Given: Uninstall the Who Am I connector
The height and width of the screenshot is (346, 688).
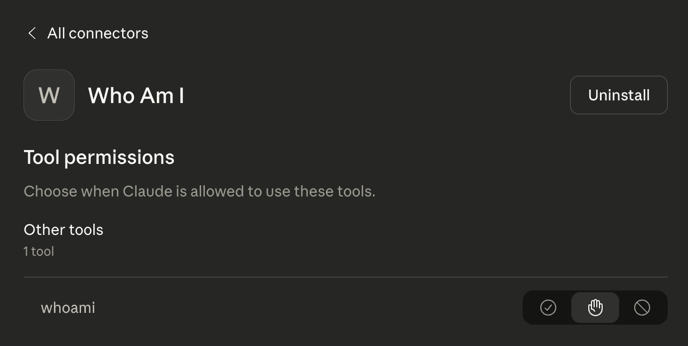Looking at the screenshot, I should (619, 95).
